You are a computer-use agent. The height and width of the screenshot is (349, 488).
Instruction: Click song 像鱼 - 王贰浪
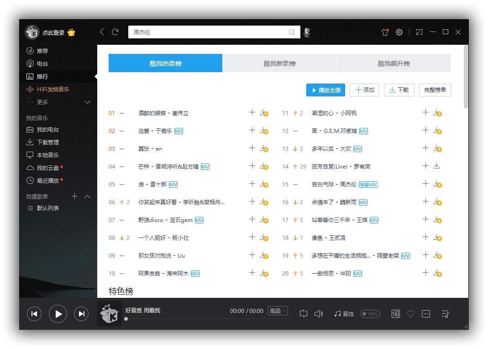pos(328,238)
